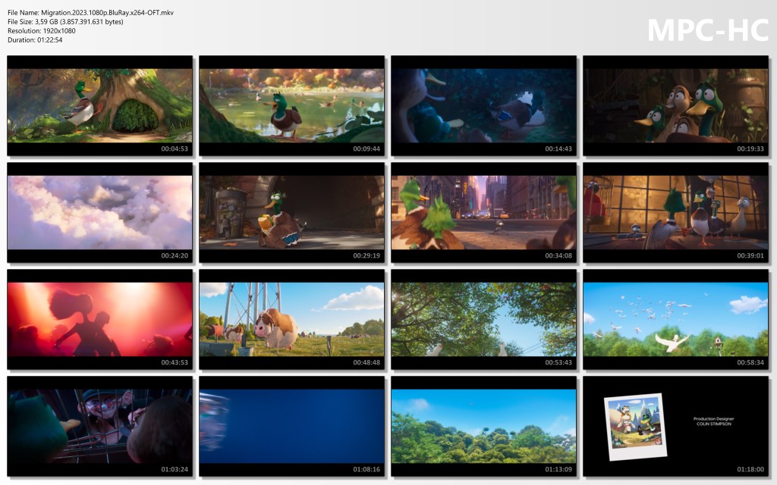Open the thumbnail timestamped 00:04:53
This screenshot has height=485, width=777.
pos(100,105)
